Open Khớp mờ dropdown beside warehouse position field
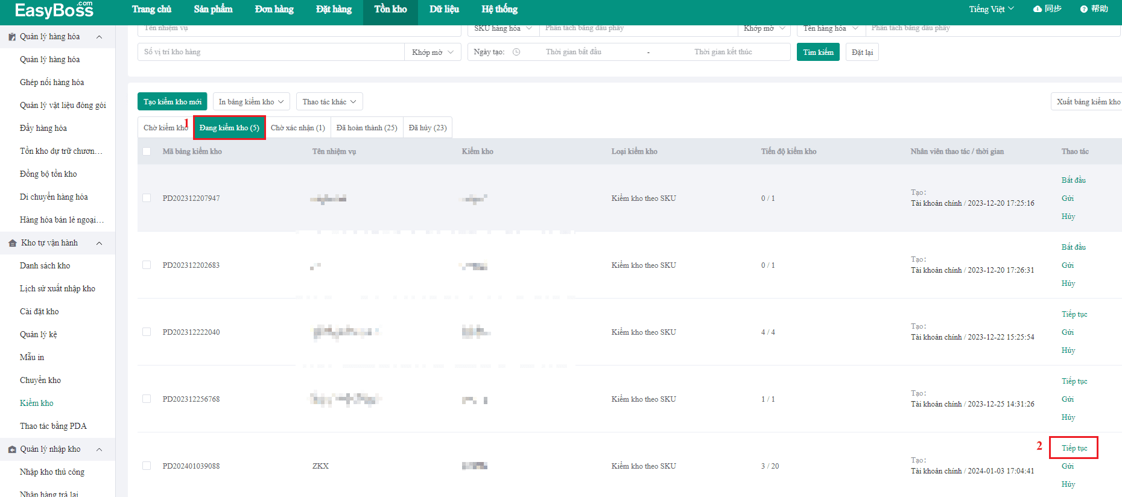Viewport: 1122px width, 497px height. click(x=433, y=52)
